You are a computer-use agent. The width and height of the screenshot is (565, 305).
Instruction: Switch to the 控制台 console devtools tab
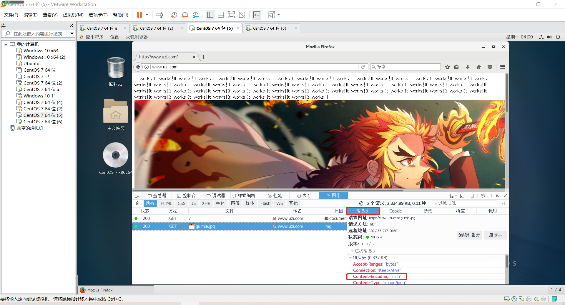click(187, 196)
